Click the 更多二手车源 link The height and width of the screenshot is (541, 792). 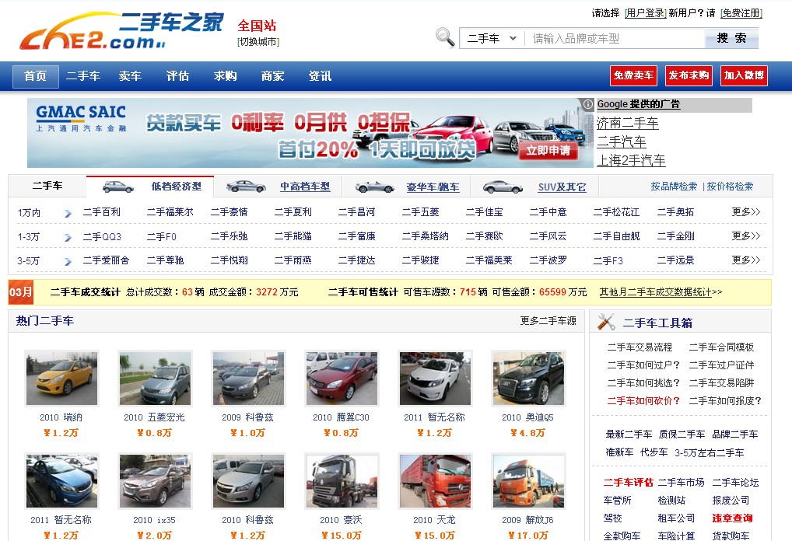pyautogui.click(x=548, y=320)
